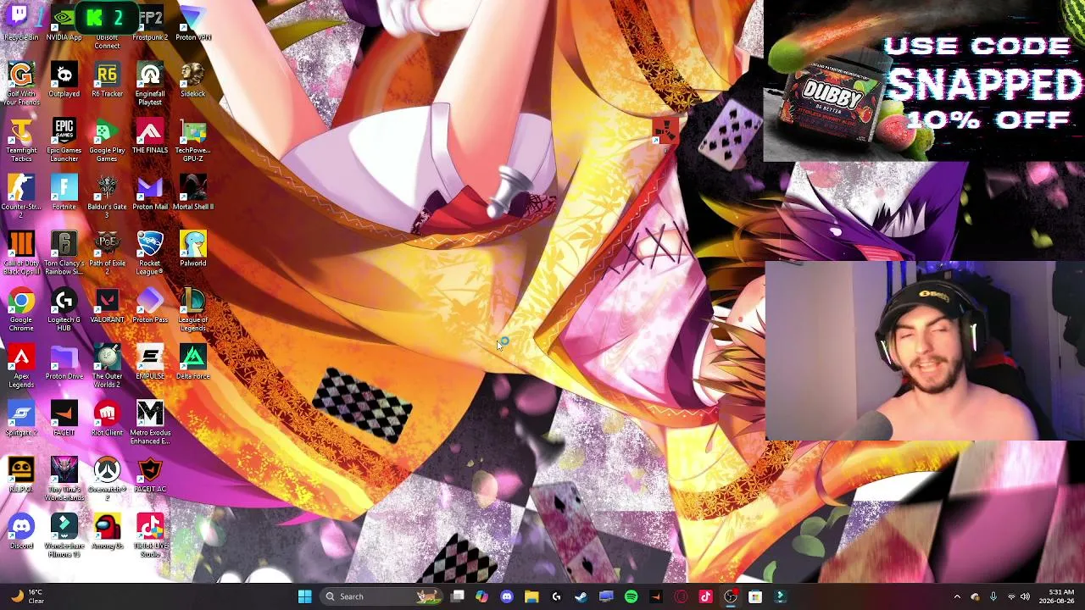Switch to Discord in the taskbar

click(507, 596)
